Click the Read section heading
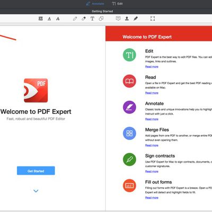212x212 pixels. (151, 77)
